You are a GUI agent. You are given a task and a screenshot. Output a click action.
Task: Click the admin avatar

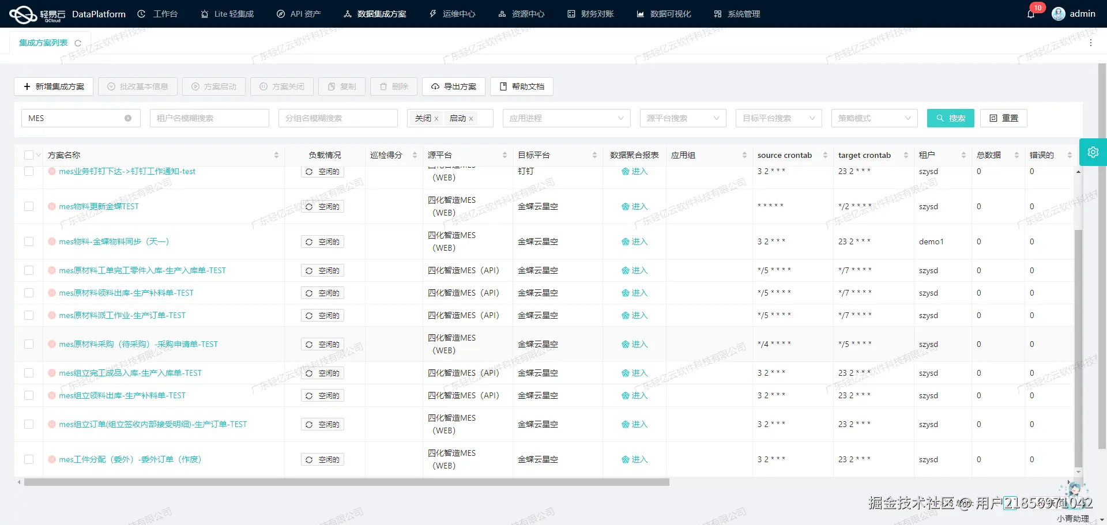1059,13
